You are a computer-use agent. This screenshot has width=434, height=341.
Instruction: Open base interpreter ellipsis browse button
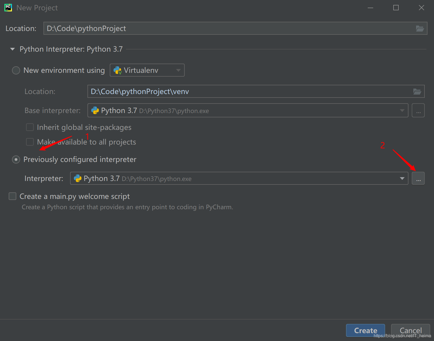(x=418, y=111)
